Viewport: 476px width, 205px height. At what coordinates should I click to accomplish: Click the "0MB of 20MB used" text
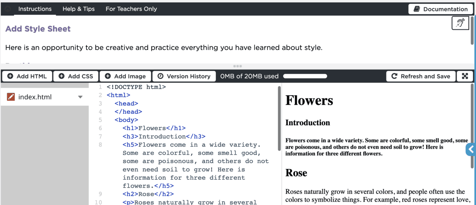[x=250, y=76]
